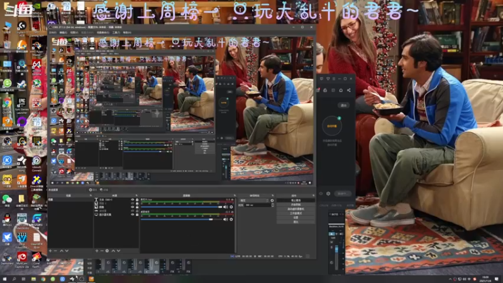The width and height of the screenshot is (503, 283).
Task: Click the share icon in the side window
Action: [349, 90]
